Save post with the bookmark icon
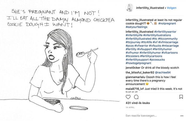 point(181,97)
